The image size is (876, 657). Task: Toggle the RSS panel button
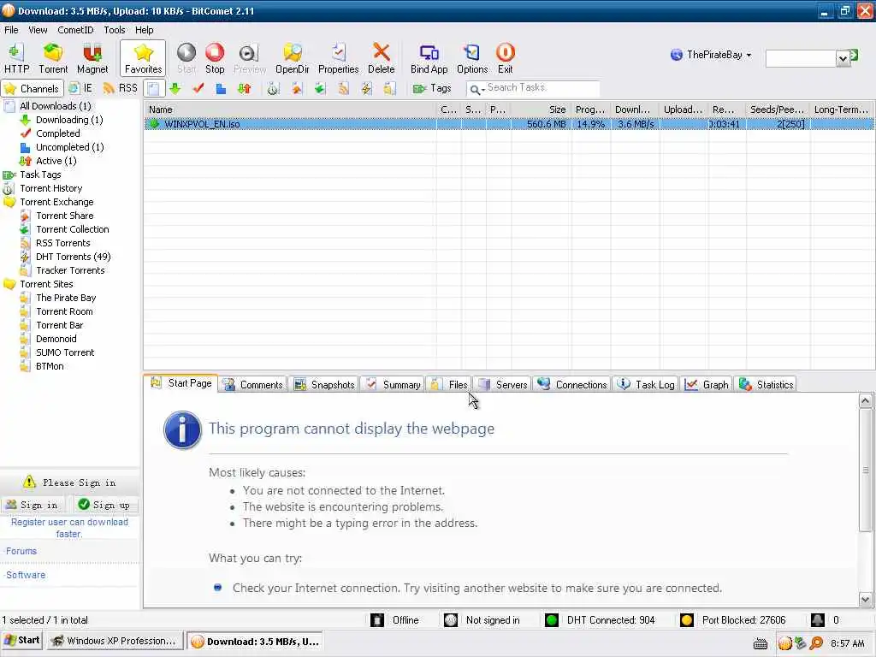(x=121, y=88)
